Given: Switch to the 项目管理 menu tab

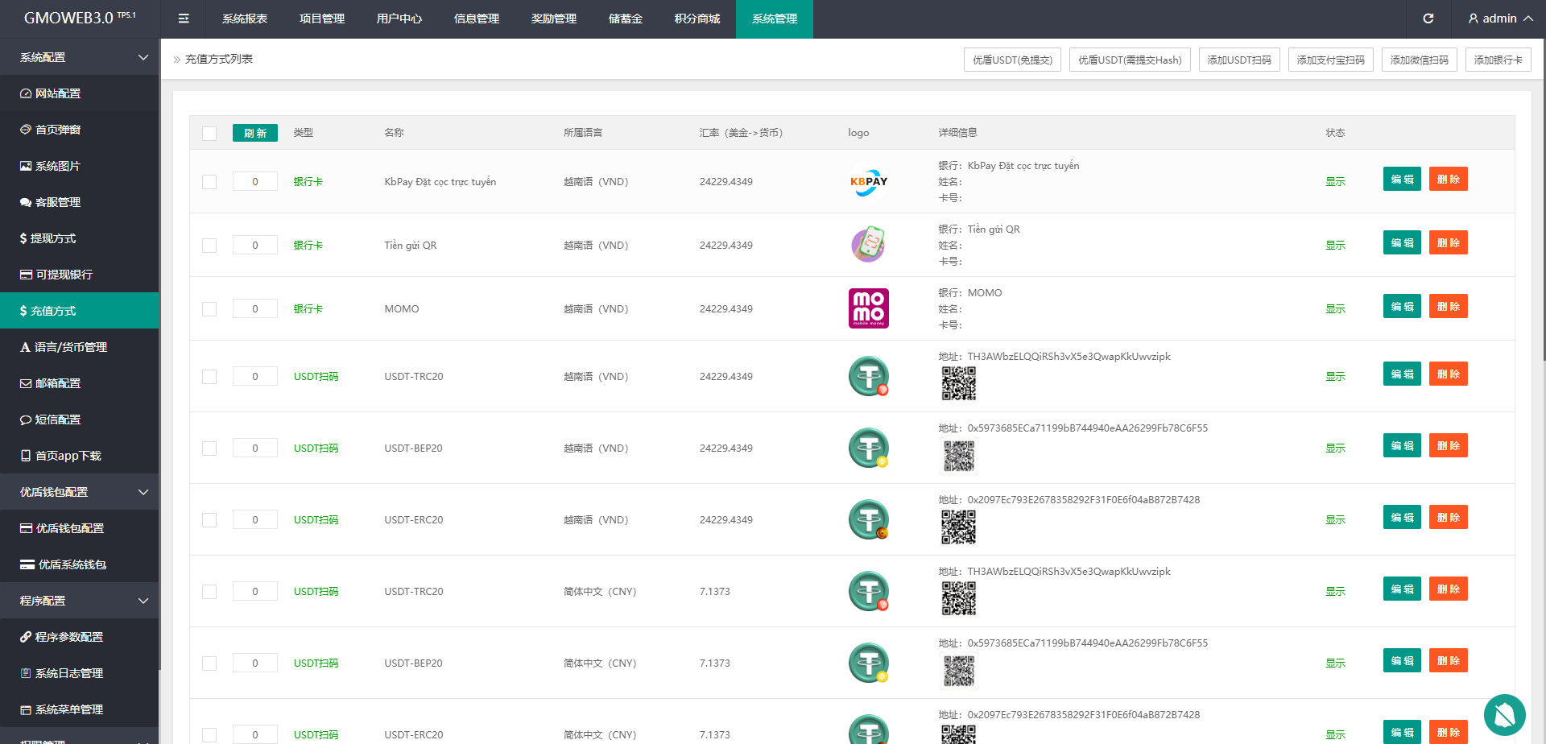Looking at the screenshot, I should tap(321, 18).
